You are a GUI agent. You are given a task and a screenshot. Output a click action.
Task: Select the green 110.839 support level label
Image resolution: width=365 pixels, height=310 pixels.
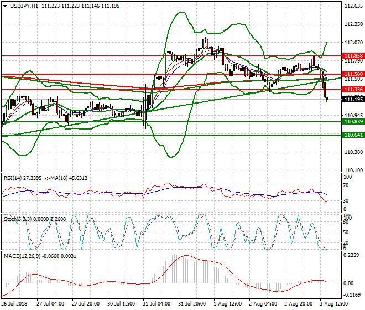pos(353,121)
